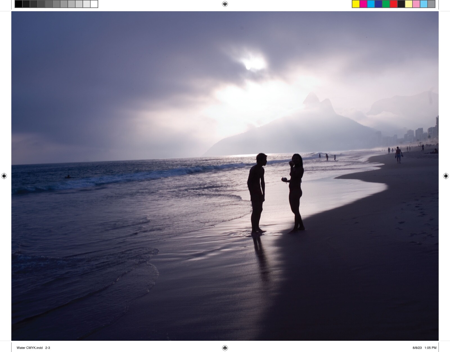Click the top center registration mark

[x=225, y=4]
